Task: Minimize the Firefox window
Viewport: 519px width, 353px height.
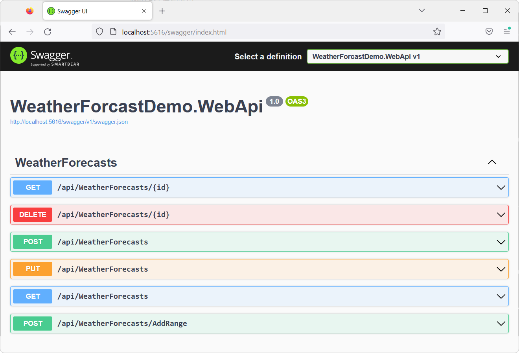Action: coord(463,11)
